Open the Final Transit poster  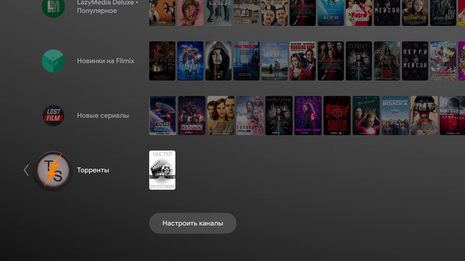point(247,61)
